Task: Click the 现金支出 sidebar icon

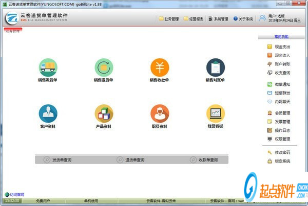Action: tap(269, 47)
